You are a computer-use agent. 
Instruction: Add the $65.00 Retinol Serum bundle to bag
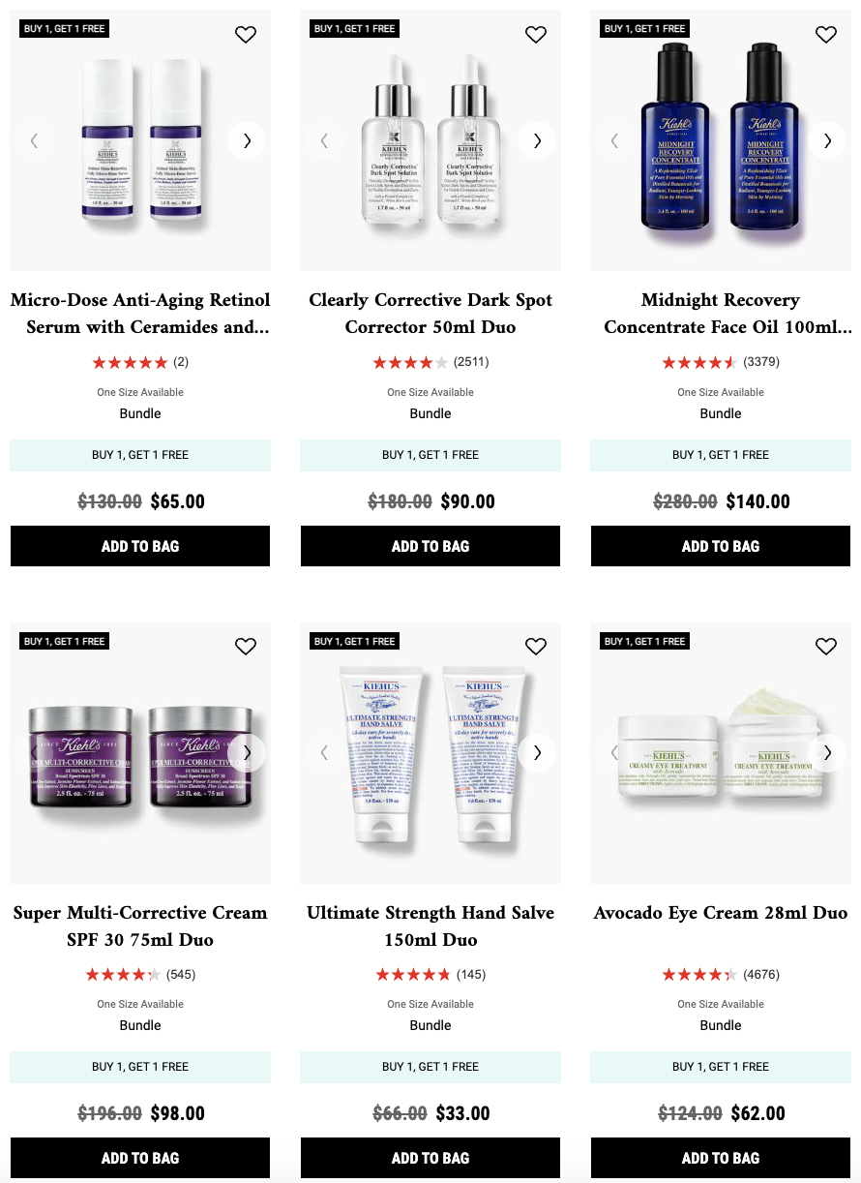coord(140,546)
